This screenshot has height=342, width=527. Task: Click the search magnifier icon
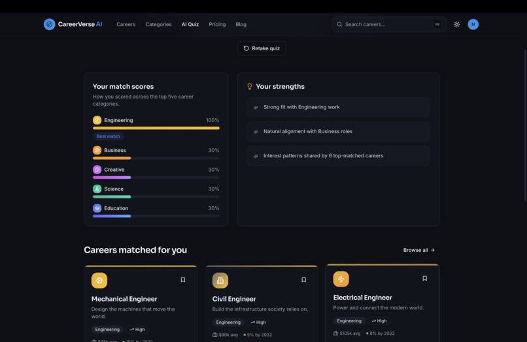tap(339, 24)
